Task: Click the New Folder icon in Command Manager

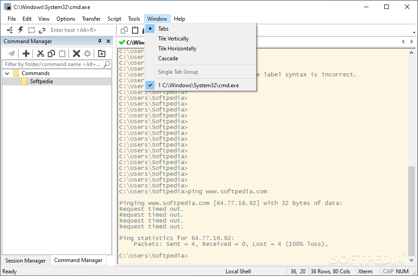Action: coord(101,53)
